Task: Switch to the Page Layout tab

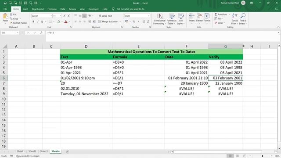Action: click(x=38, y=9)
